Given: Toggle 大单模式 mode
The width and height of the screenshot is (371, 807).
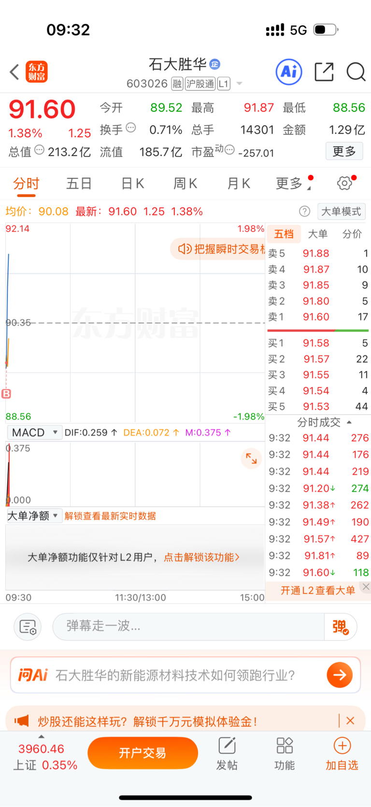Looking at the screenshot, I should tap(341, 211).
